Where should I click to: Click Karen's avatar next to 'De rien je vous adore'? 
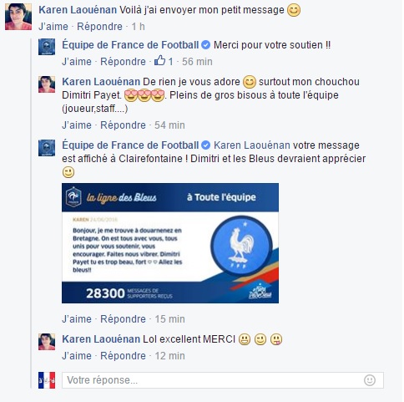tap(47, 84)
